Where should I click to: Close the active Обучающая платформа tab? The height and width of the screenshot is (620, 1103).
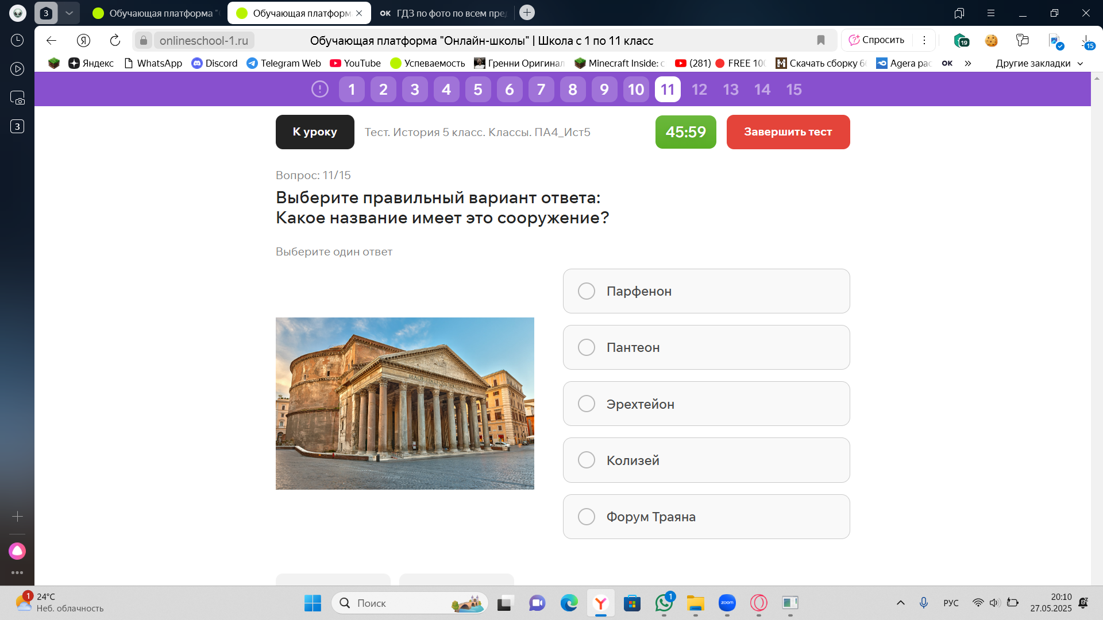tap(359, 13)
